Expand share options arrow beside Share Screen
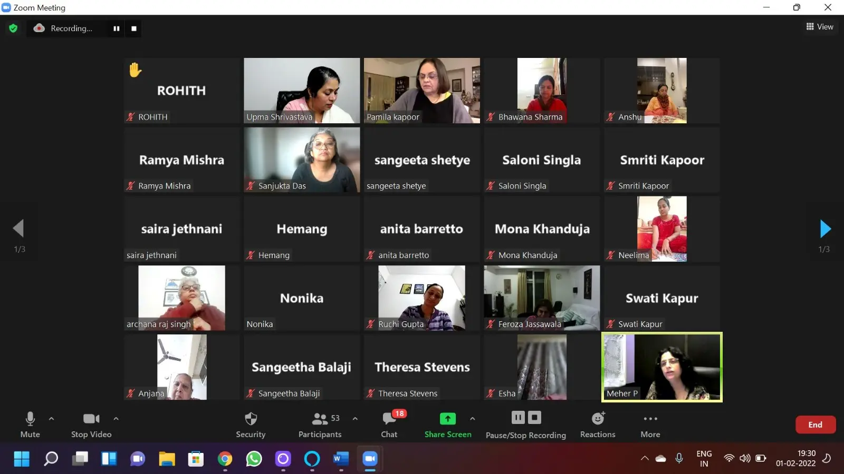Screen dimensions: 844x474 [x=473, y=419]
